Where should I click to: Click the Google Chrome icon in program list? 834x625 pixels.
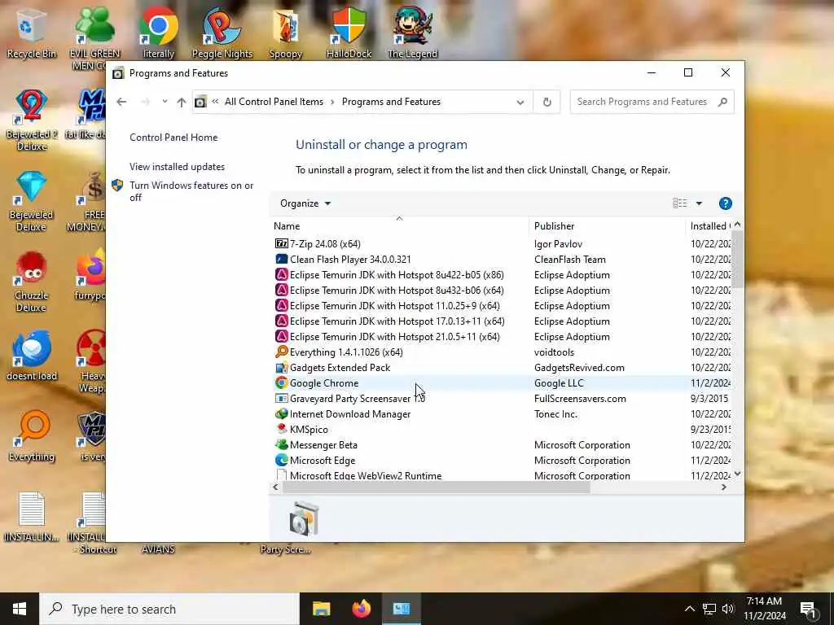281,382
